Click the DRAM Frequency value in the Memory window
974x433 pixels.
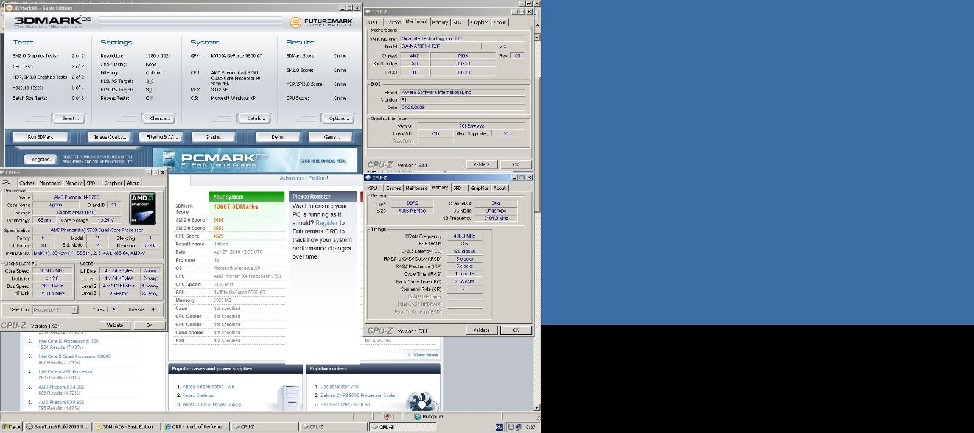[x=464, y=236]
